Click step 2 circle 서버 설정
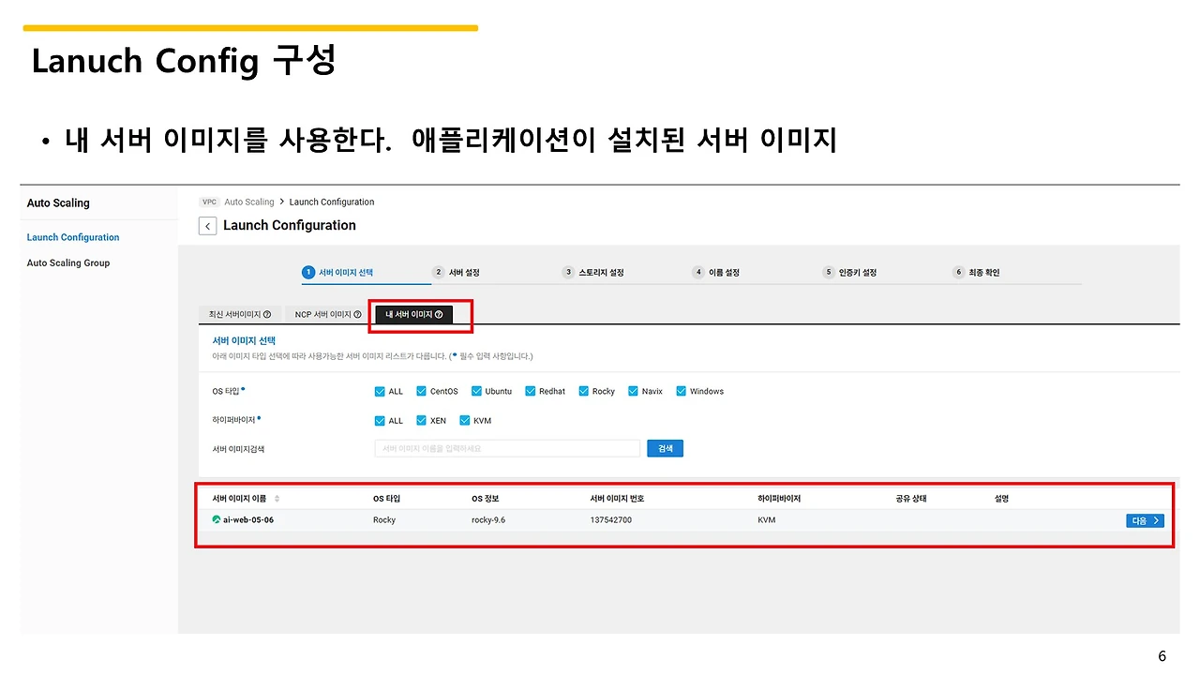This screenshot has height=675, width=1200. coord(438,273)
